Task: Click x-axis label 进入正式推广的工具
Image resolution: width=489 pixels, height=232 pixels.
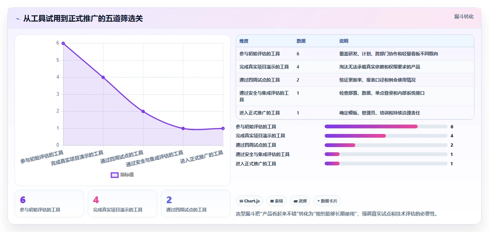Action: tap(202, 157)
